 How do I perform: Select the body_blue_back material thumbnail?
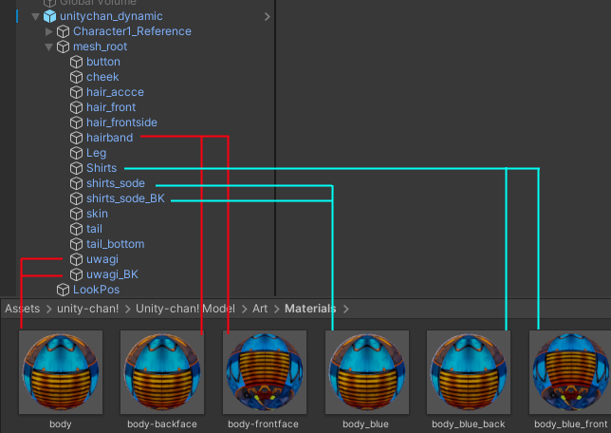pos(469,372)
